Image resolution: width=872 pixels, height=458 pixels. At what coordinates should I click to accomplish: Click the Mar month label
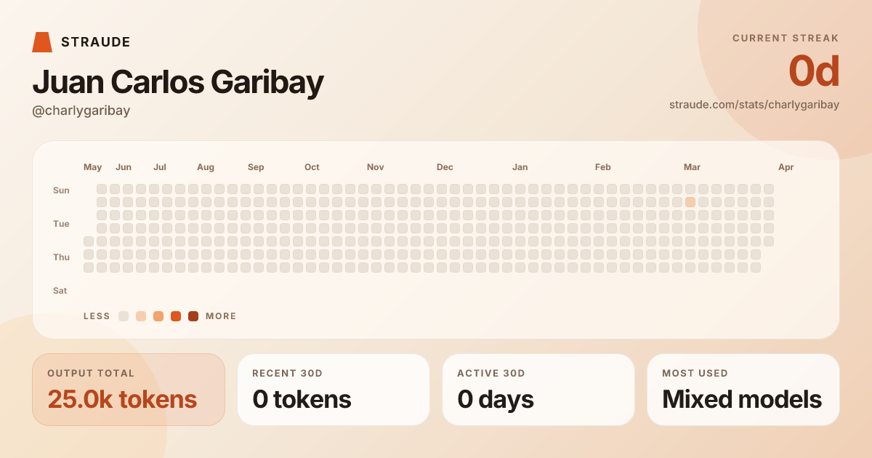pyautogui.click(x=692, y=167)
